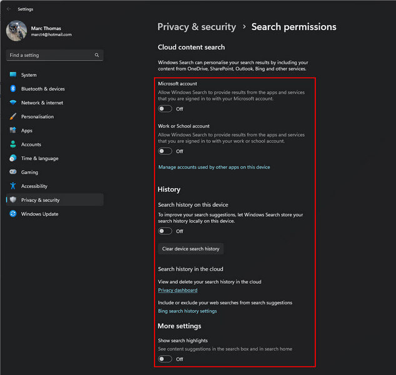Image resolution: width=396 pixels, height=375 pixels.
Task: Click Clear device search history button
Action: click(x=191, y=249)
